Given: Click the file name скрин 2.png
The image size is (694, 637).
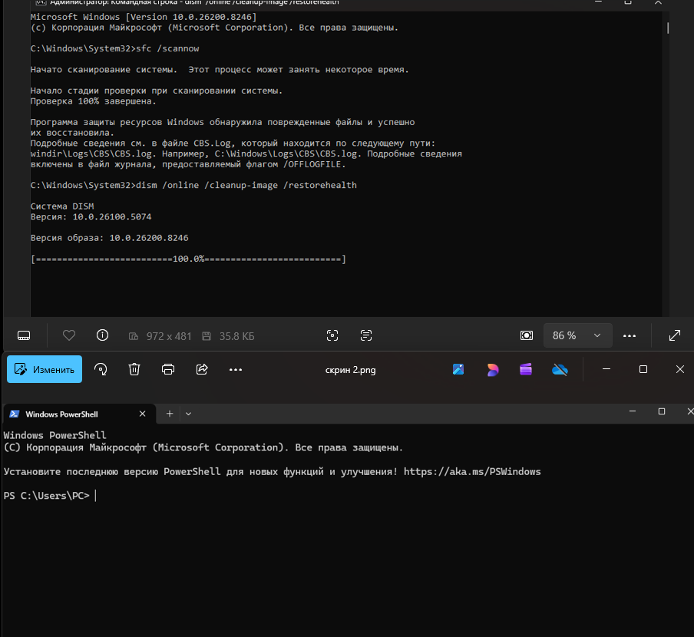Looking at the screenshot, I should (x=351, y=370).
